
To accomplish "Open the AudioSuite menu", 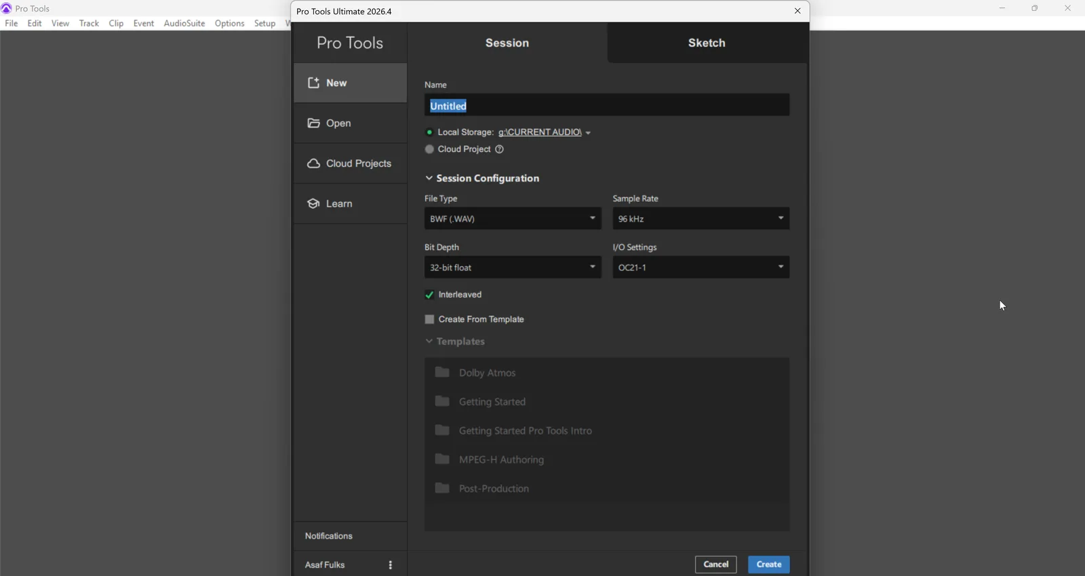I will pyautogui.click(x=184, y=24).
